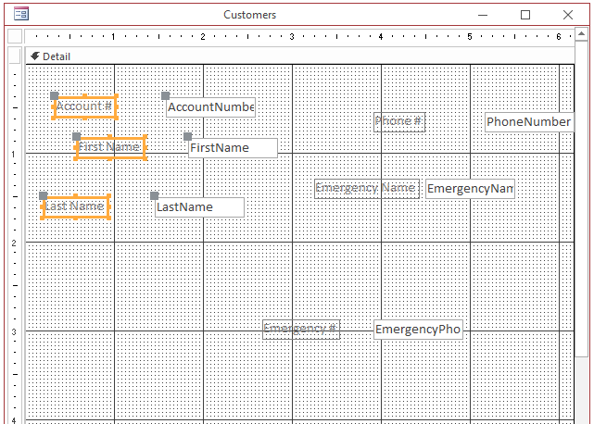The width and height of the screenshot is (594, 424).
Task: Select the Last Name label
Action: tap(75, 206)
